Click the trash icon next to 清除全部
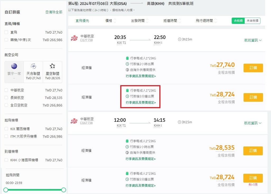Image resolution: width=271 pixels, height=194 pixels. pos(47,12)
